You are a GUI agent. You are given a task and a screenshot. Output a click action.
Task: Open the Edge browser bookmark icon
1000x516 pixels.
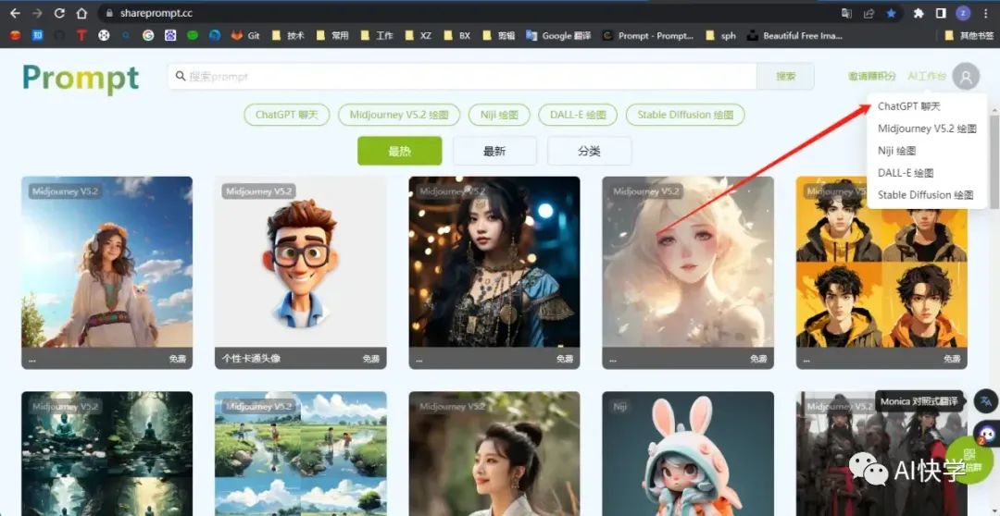point(215,36)
